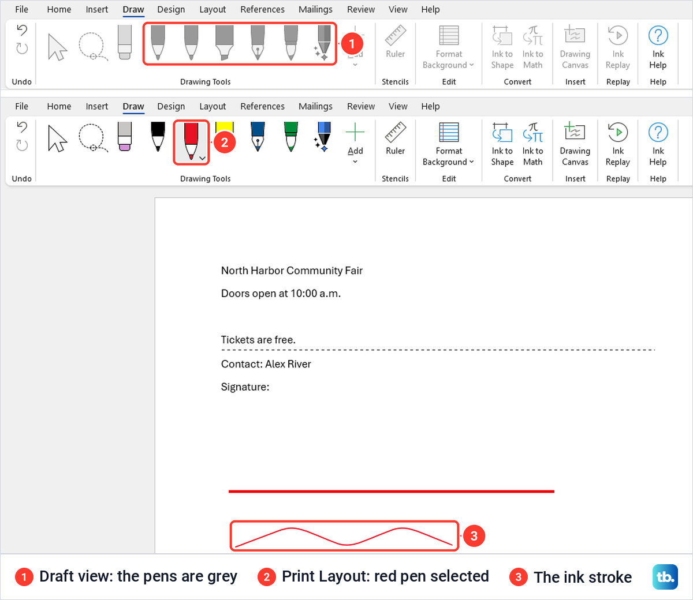Open the View tab in the Draft ribbon
Viewport: 693px width, 600px height.
(x=398, y=9)
